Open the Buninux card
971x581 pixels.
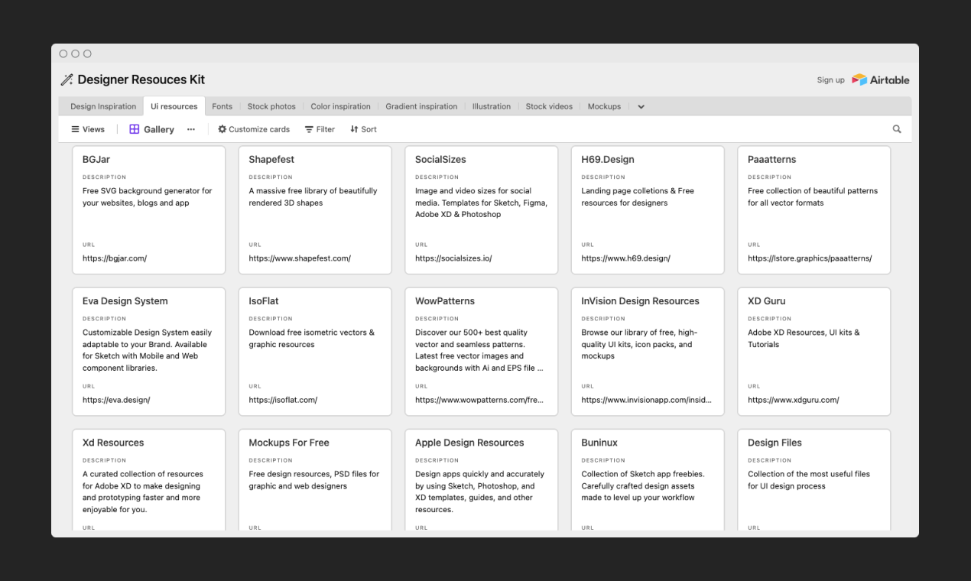coord(648,480)
